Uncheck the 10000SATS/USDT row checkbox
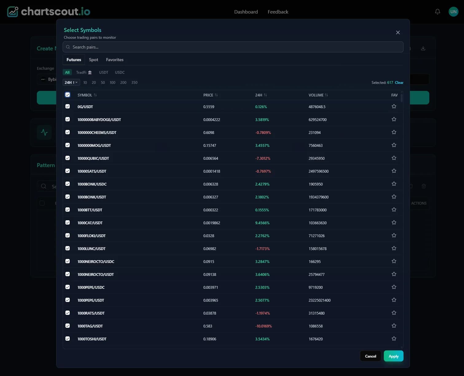The width and height of the screenshot is (464, 376). [68, 171]
